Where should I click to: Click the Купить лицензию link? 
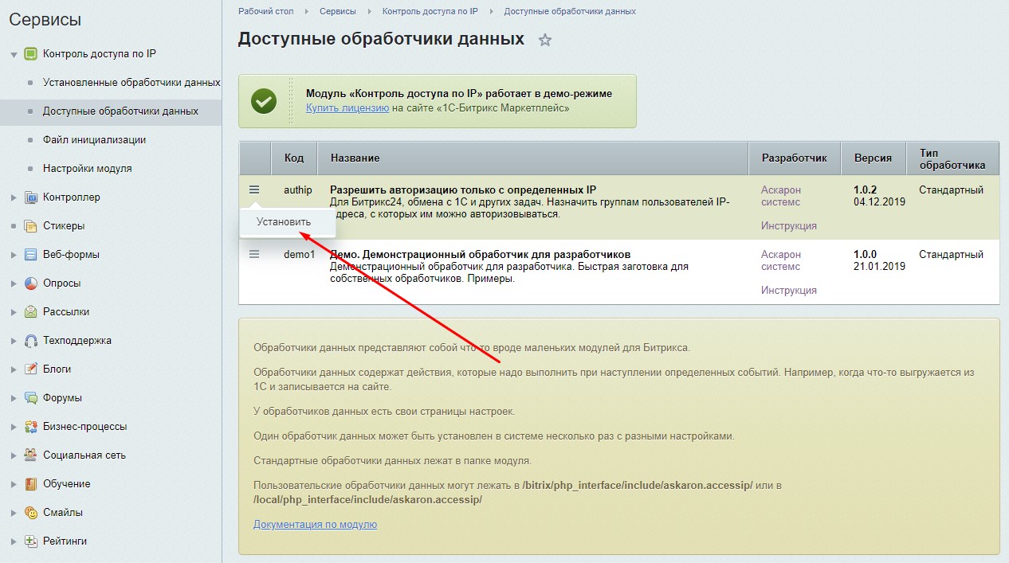(x=347, y=108)
